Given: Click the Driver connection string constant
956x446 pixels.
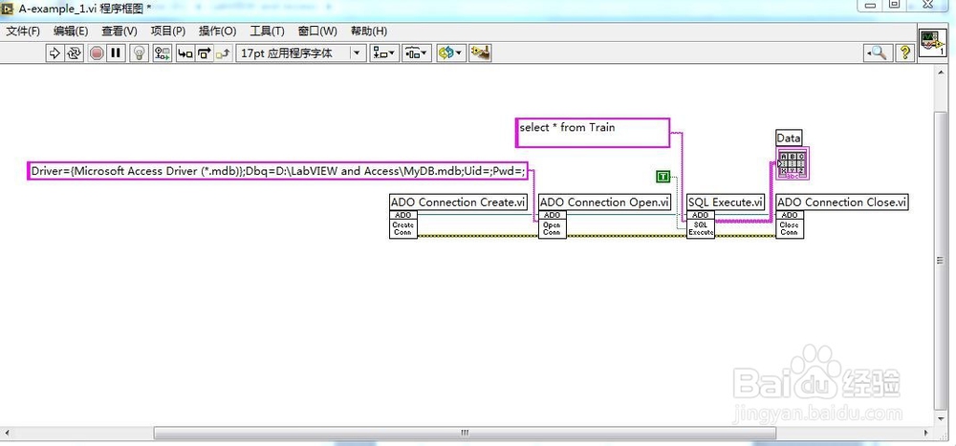Looking at the screenshot, I should coord(278,171).
